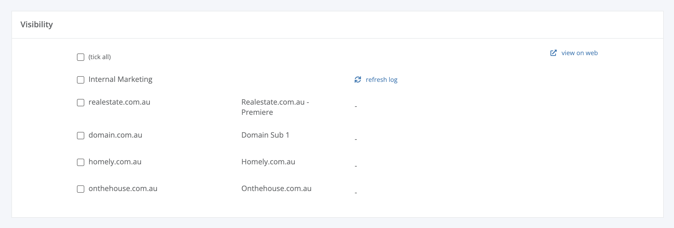Click the homely.com.au portal label

tap(115, 162)
